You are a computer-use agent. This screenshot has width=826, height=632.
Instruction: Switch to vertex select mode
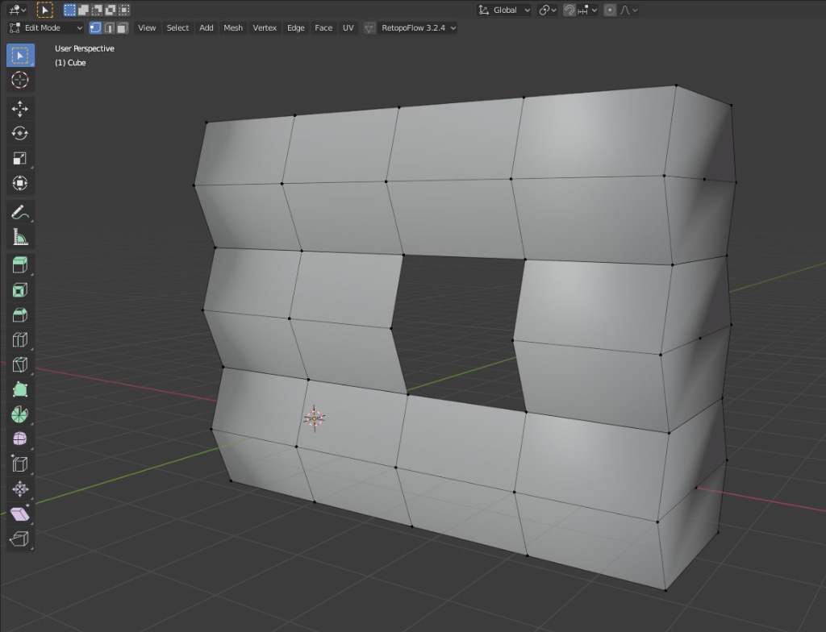point(95,27)
